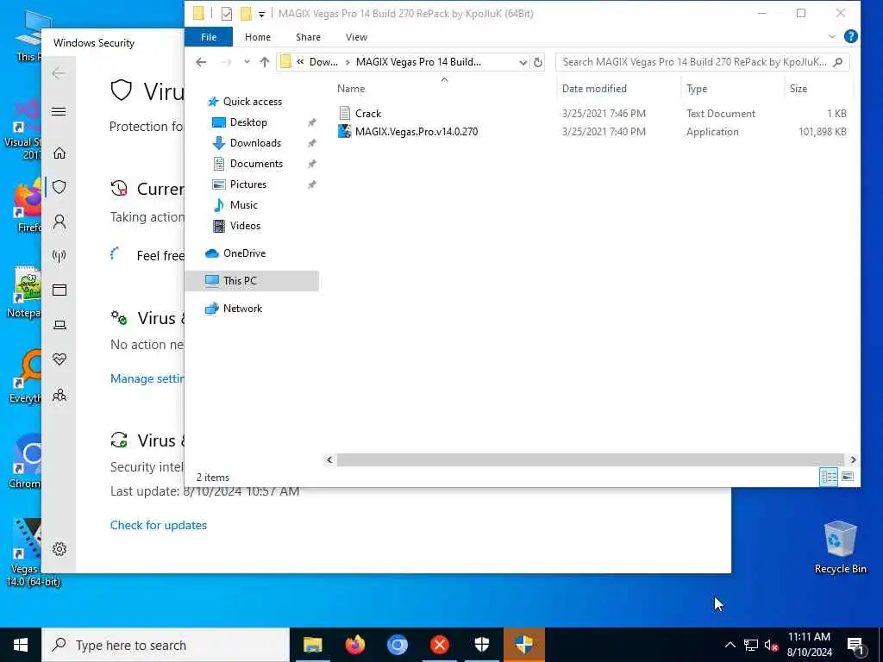Click Manage settings link in Windows Security
Screen dimensions: 883x662
point(147,378)
